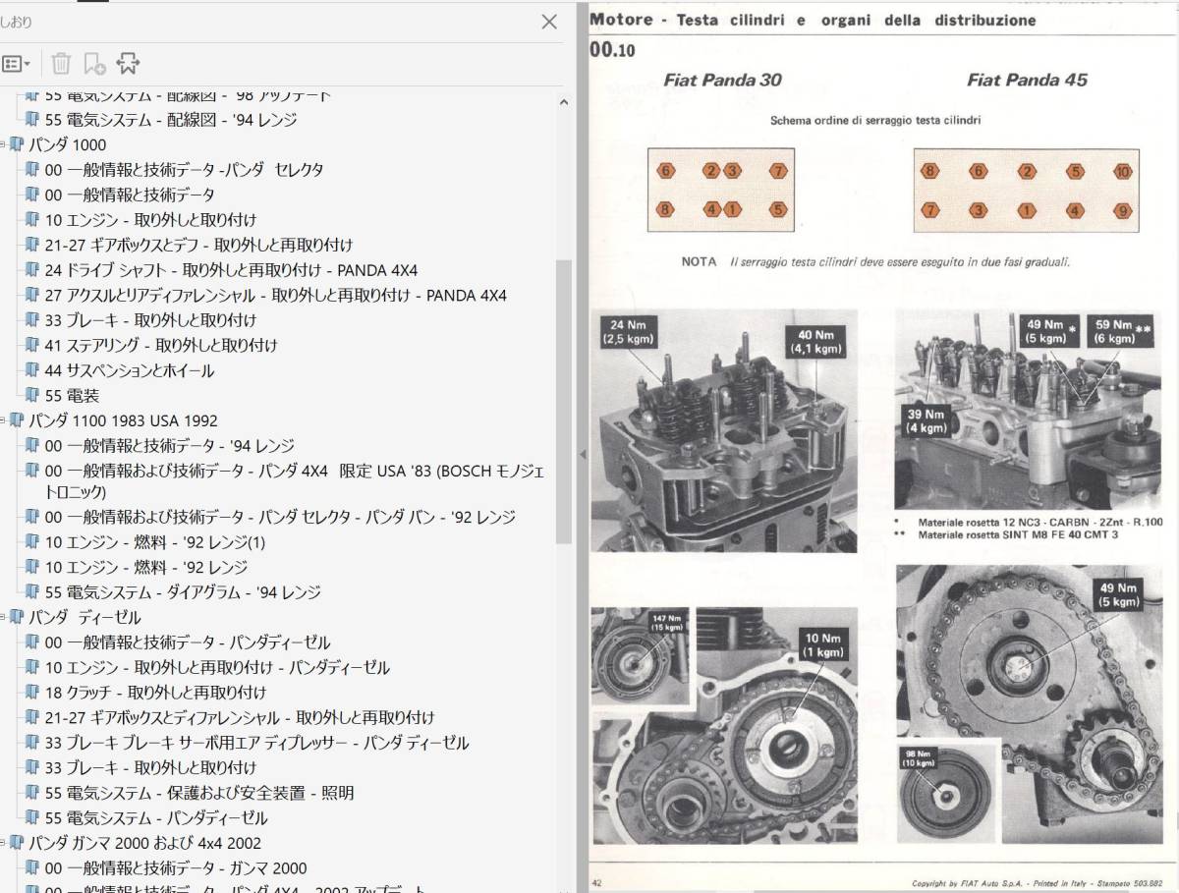Click bookmark icon beside 55 電装

32,396
